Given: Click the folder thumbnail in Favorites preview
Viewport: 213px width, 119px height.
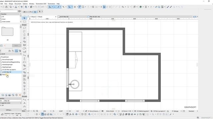Looking at the screenshot, I should coord(7,31).
